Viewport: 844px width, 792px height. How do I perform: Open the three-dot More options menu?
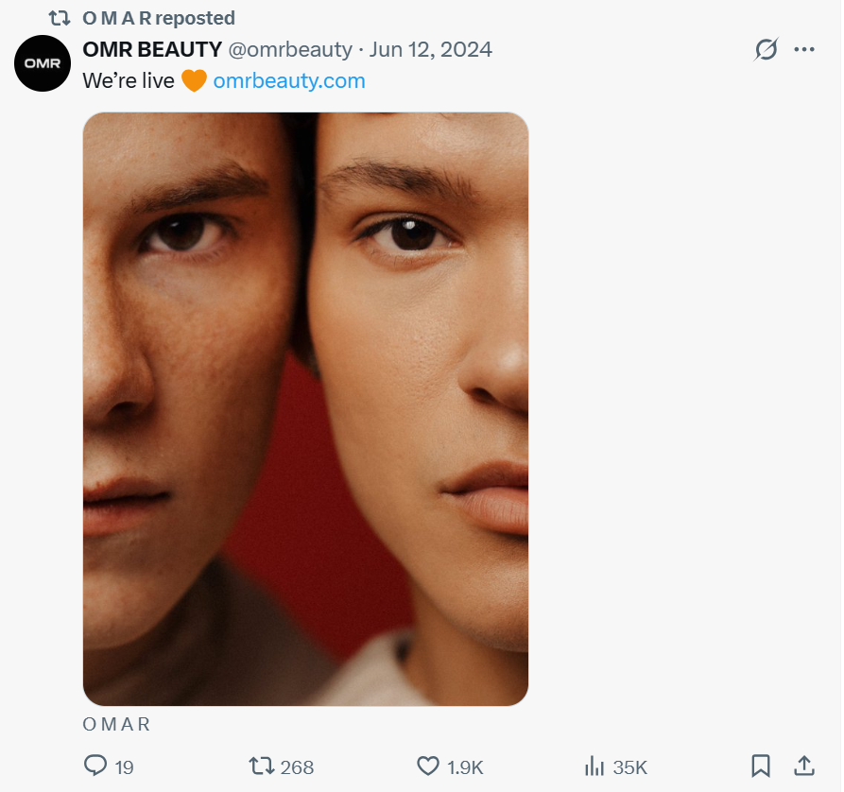click(x=804, y=49)
